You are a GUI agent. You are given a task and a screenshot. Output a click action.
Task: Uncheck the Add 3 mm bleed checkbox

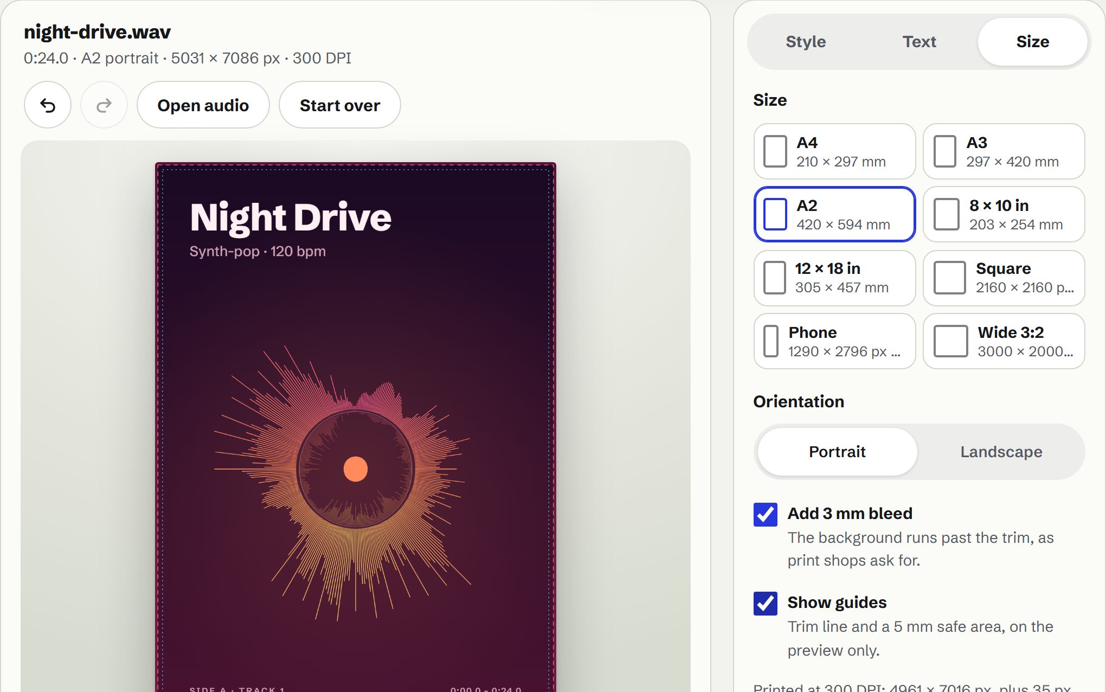point(765,514)
